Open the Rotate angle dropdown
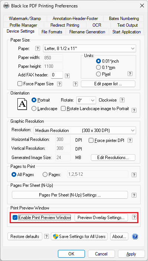The height and width of the screenshot is (261, 148). coord(86,100)
